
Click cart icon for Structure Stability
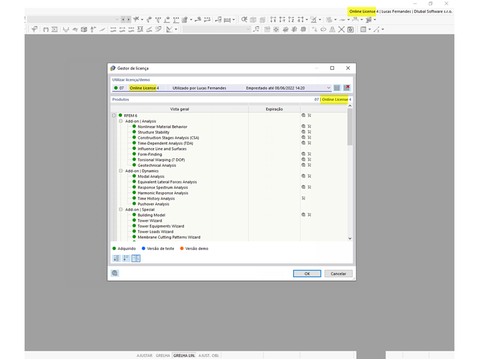pos(309,132)
